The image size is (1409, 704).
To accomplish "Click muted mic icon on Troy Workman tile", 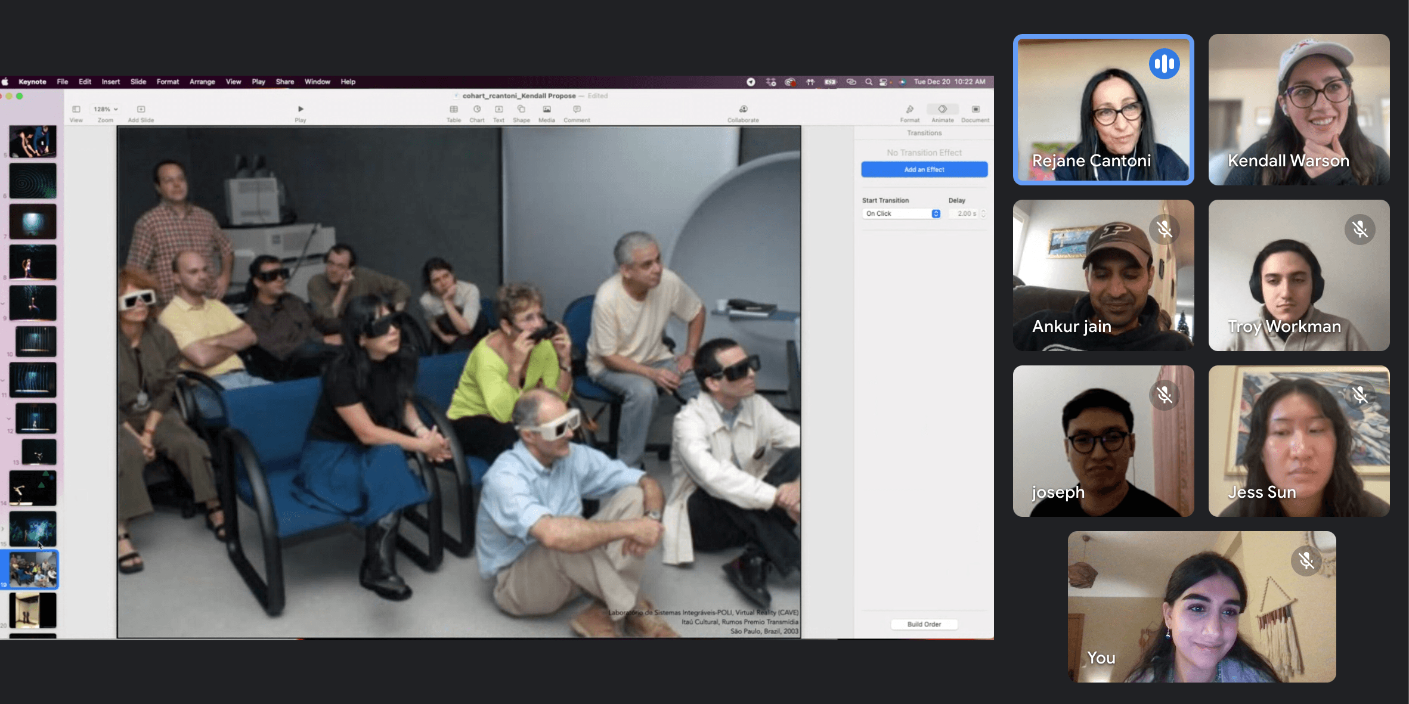I will tap(1360, 229).
